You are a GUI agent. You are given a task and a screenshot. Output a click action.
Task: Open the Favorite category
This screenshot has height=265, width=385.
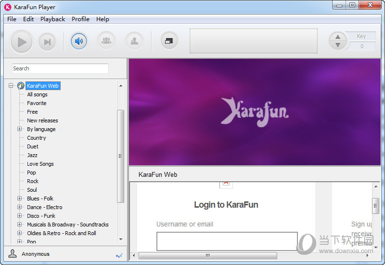[37, 103]
